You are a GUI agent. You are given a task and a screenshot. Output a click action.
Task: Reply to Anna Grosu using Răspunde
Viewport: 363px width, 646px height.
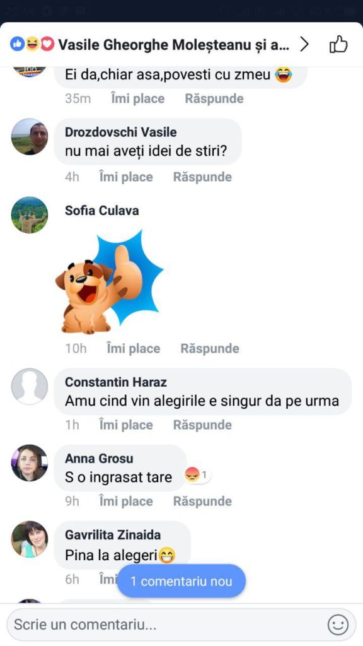click(x=202, y=500)
